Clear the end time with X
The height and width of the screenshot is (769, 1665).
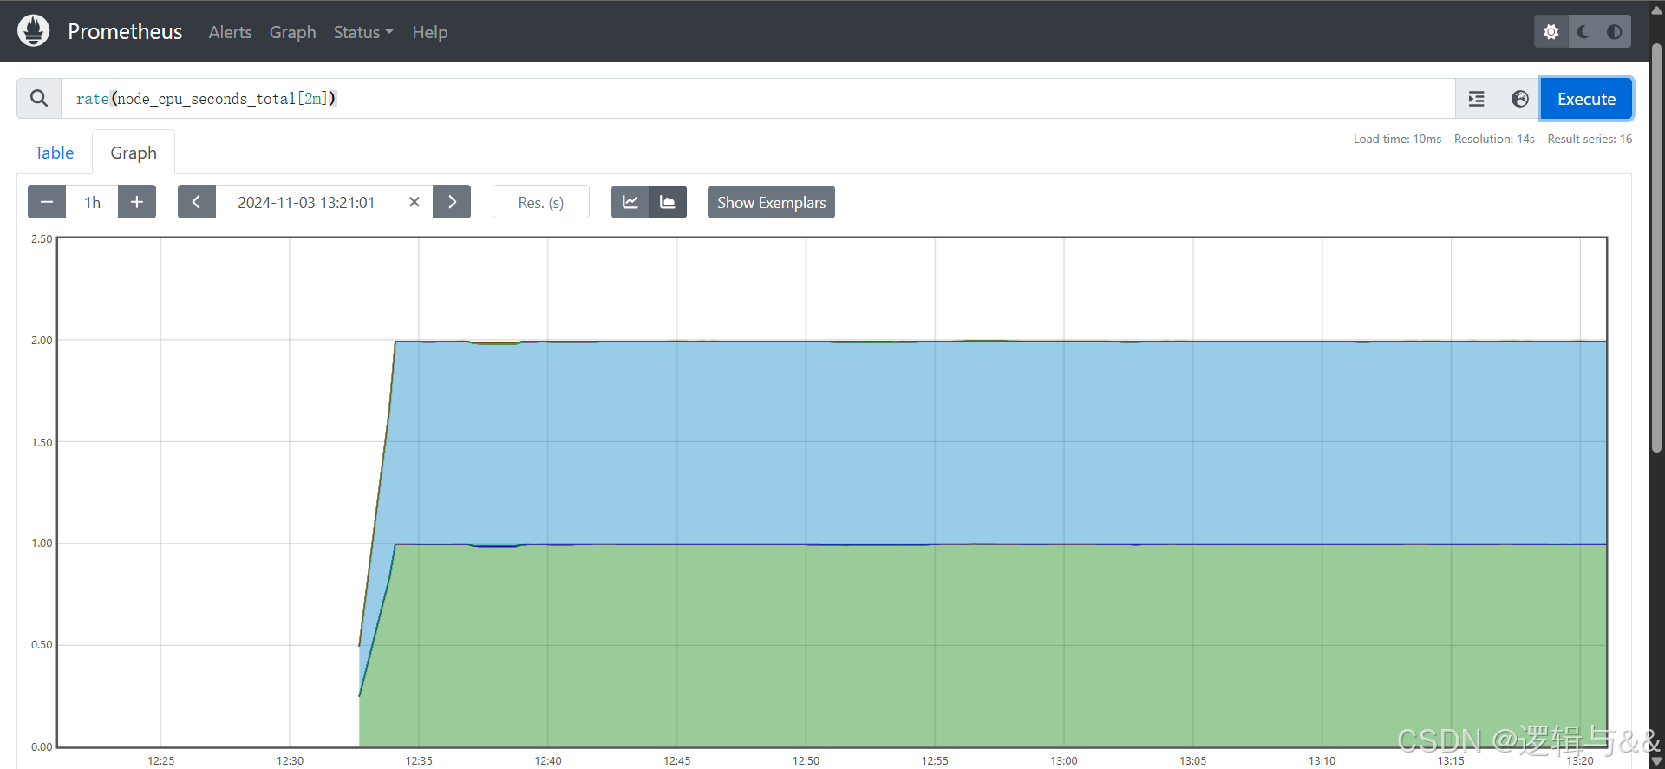click(x=415, y=202)
